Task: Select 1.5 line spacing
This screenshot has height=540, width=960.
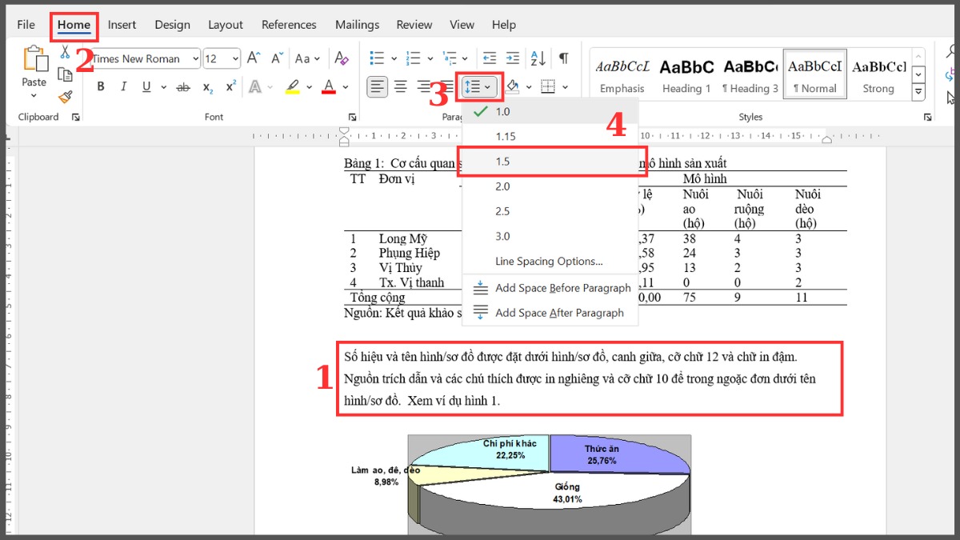Action: [x=502, y=162]
